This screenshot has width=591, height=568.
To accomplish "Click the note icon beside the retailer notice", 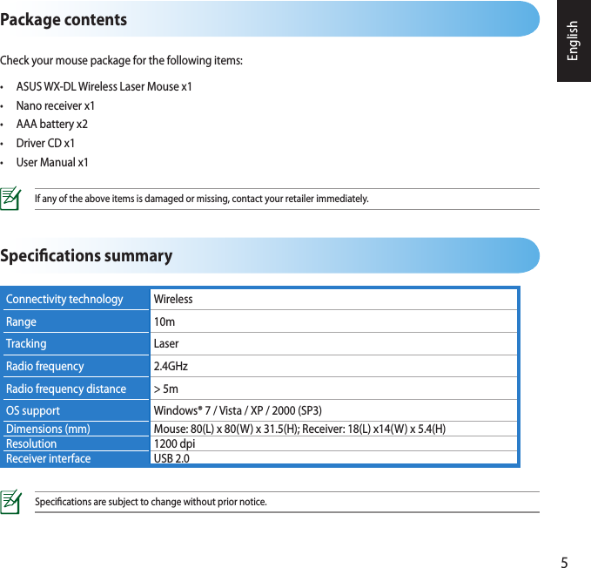I will (10, 199).
